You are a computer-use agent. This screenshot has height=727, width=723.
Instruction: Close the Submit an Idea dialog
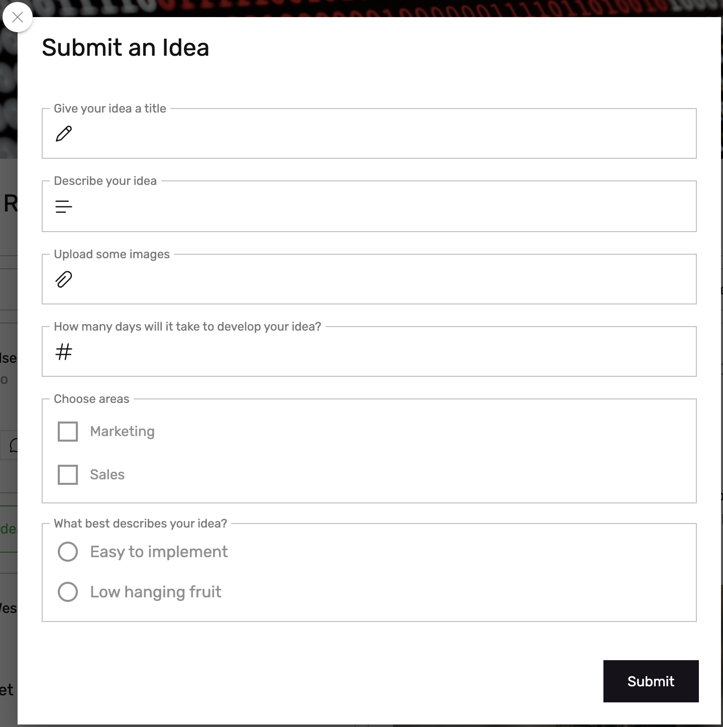pos(18,17)
